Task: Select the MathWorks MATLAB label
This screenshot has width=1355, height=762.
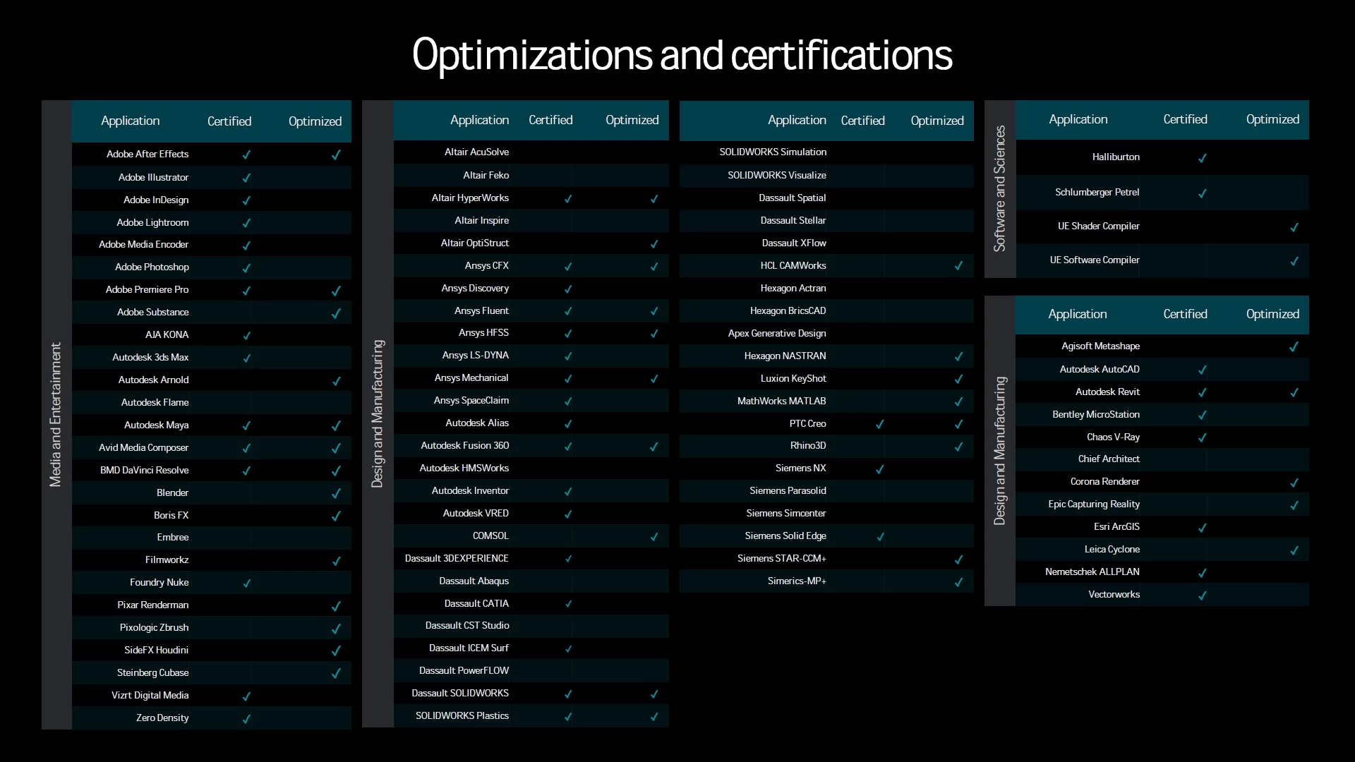Action: (781, 401)
